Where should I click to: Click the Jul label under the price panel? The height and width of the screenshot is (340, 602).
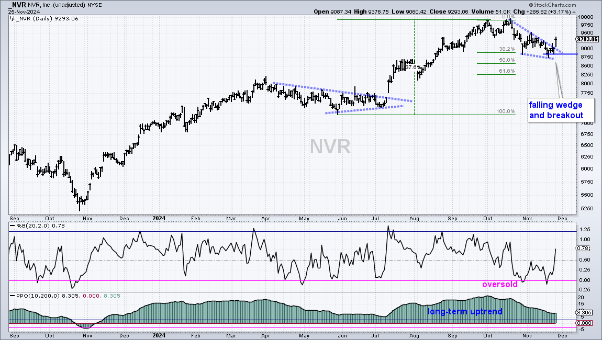tap(375, 219)
